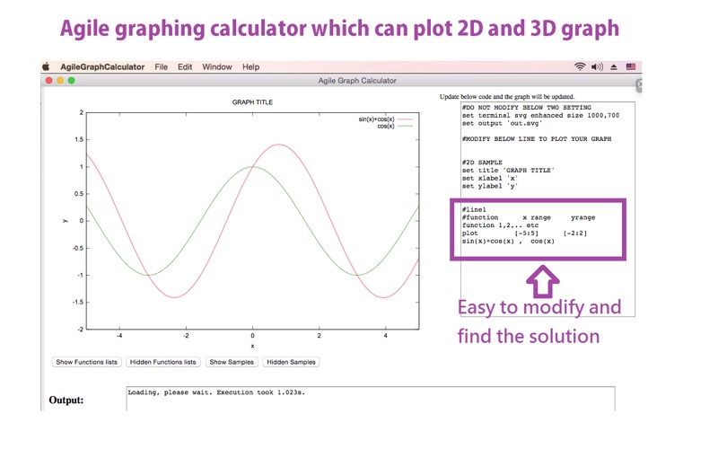Click the Wi-Fi status icon
The width and height of the screenshot is (718, 449).
click(580, 66)
